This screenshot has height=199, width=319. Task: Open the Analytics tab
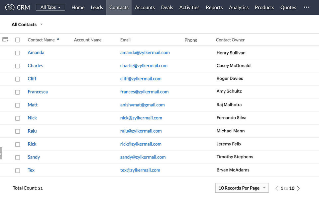[239, 7]
